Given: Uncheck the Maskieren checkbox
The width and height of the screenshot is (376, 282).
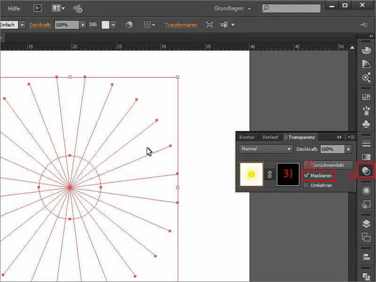Looking at the screenshot, I should tap(306, 175).
